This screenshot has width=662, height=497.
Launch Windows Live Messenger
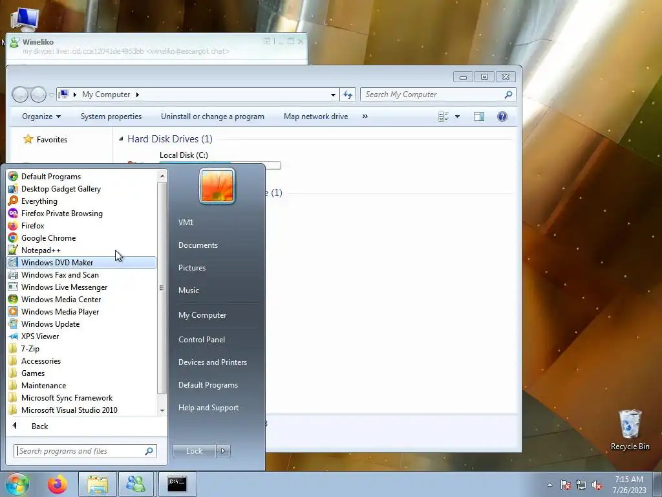81,287
